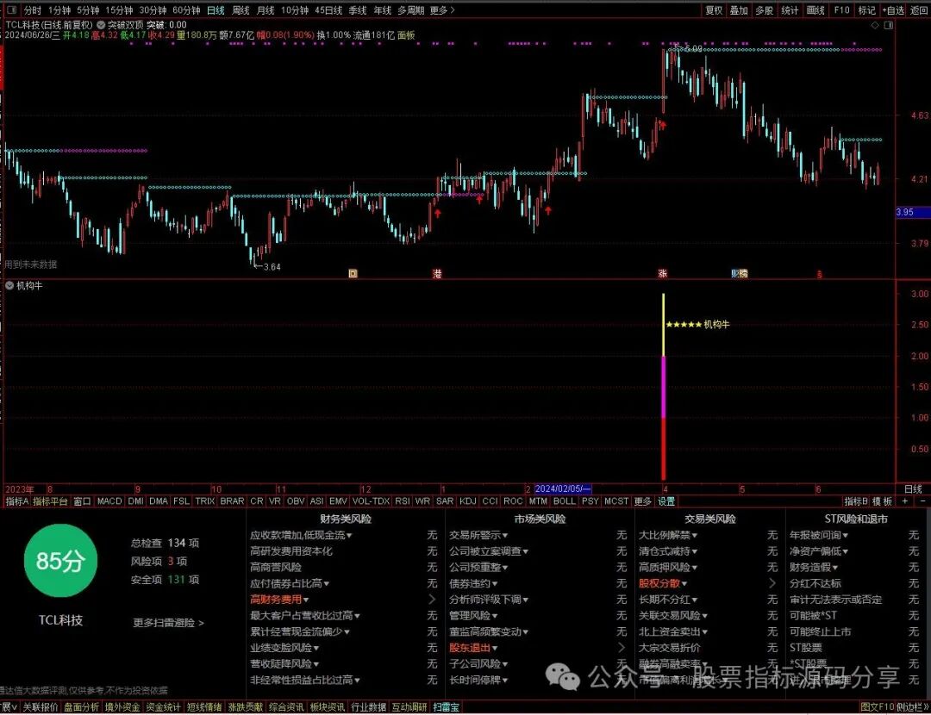
Task: Select the BOLL indicator
Action: (x=564, y=501)
